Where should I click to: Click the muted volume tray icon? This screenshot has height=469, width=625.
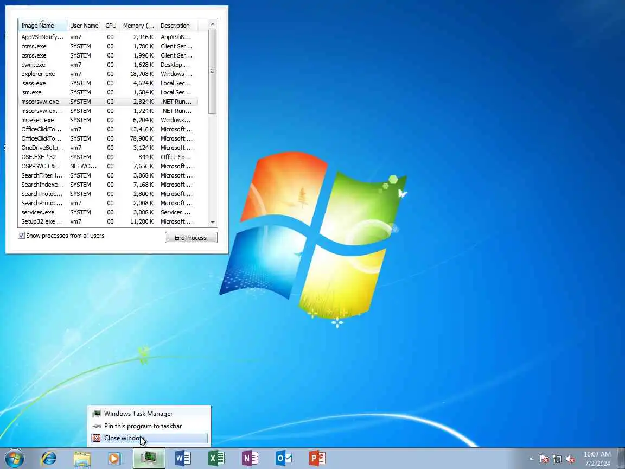(x=570, y=459)
